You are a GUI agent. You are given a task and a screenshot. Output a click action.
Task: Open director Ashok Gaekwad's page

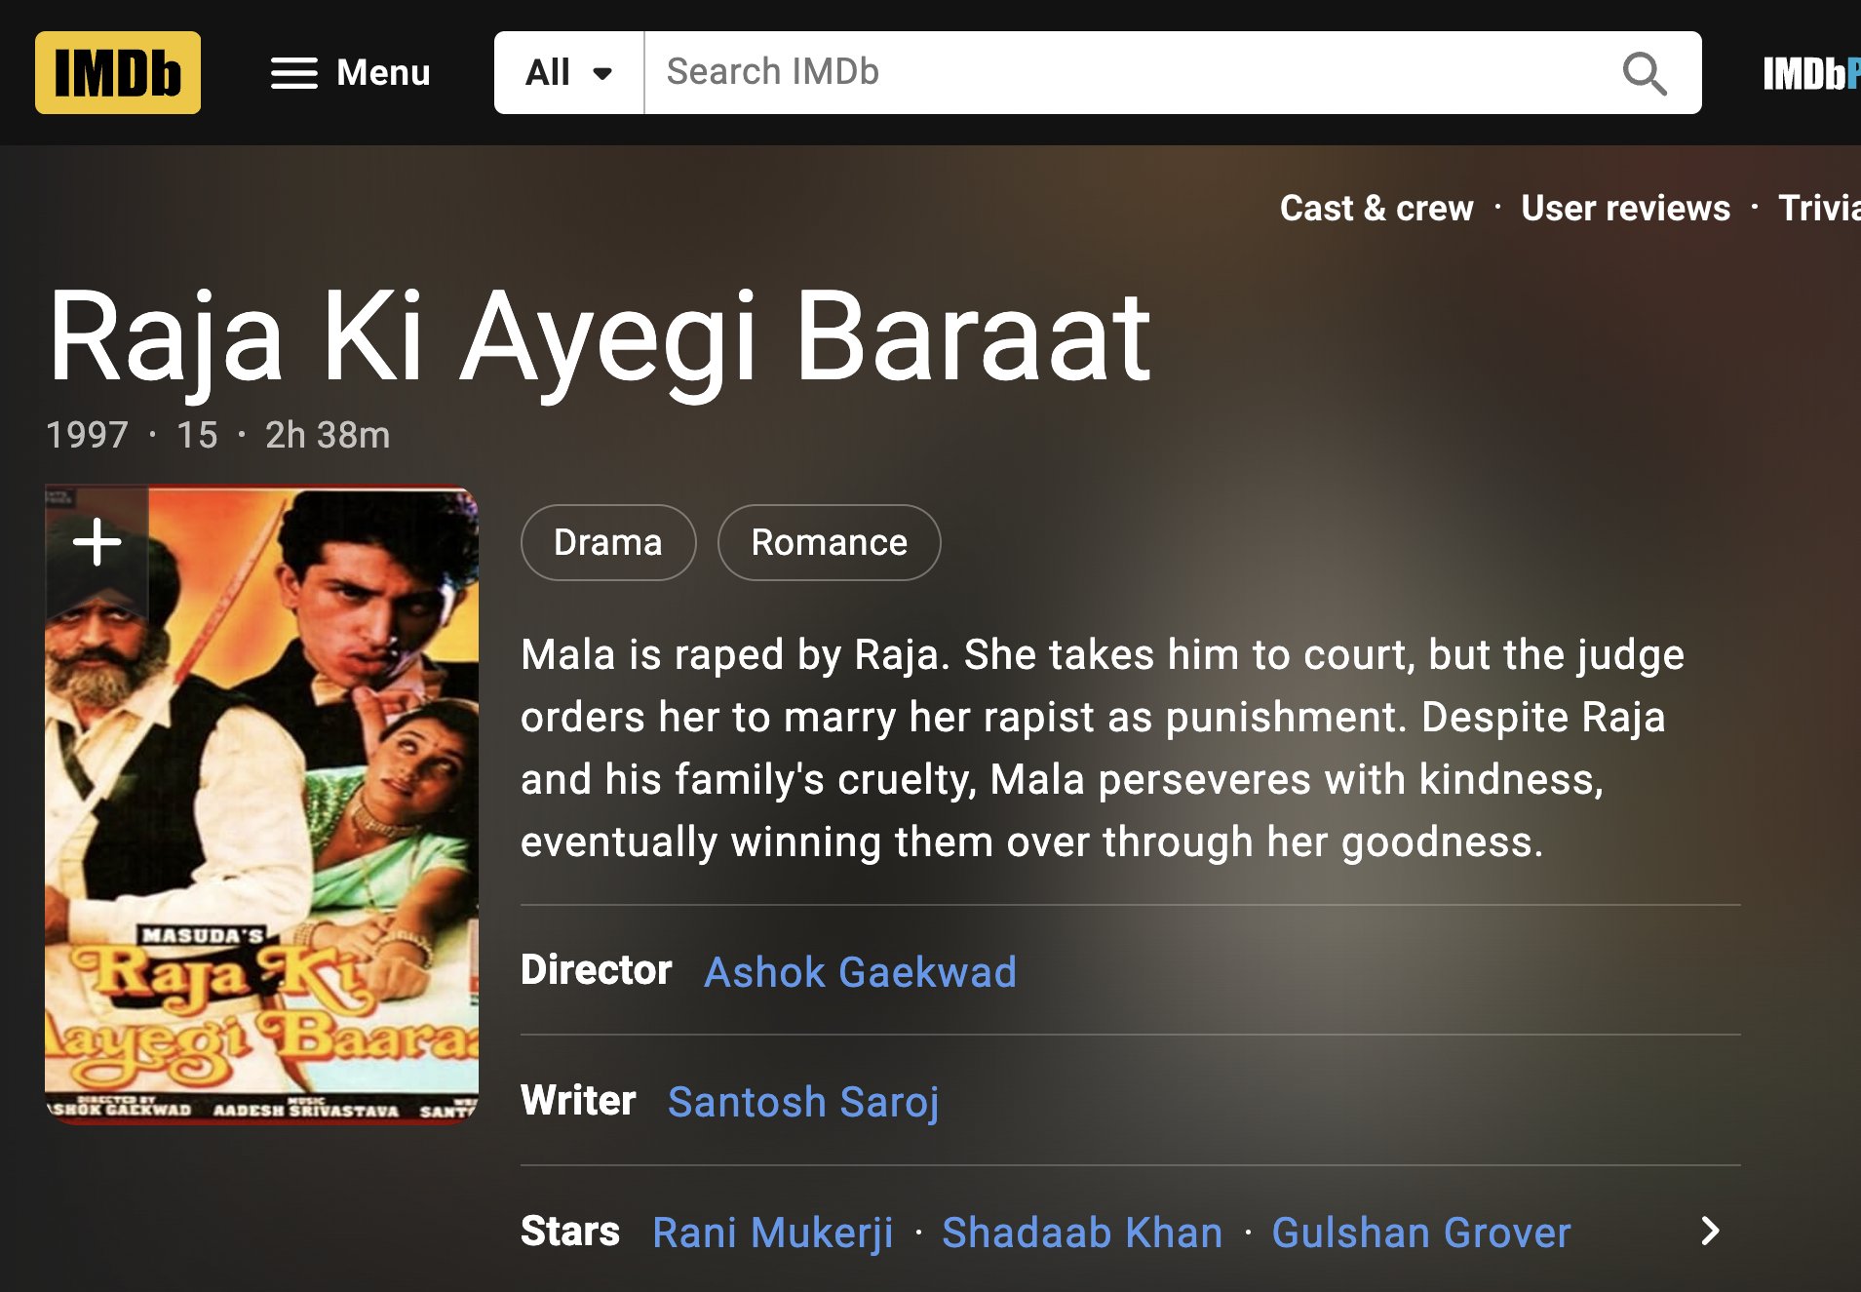click(x=860, y=972)
